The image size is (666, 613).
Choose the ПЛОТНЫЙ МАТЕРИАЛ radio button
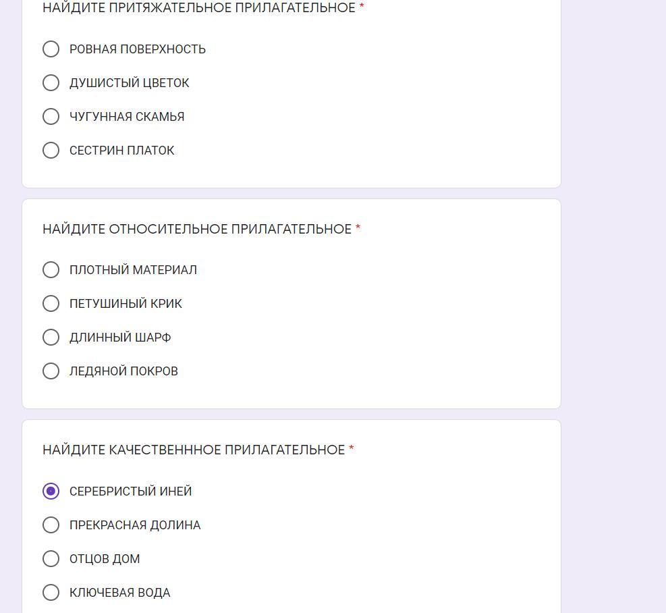coord(51,270)
